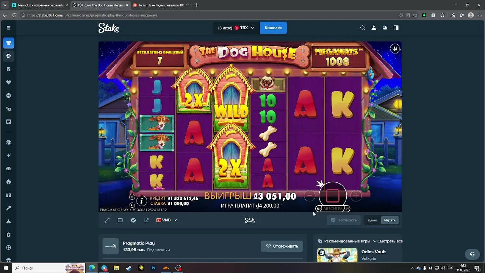Open the favourites heart icon in sidebar
Screen dimensions: 485x273
[9, 82]
